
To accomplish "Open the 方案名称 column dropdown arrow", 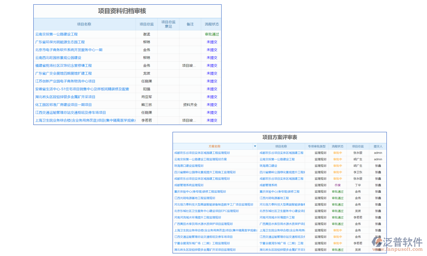I will 255,146.
